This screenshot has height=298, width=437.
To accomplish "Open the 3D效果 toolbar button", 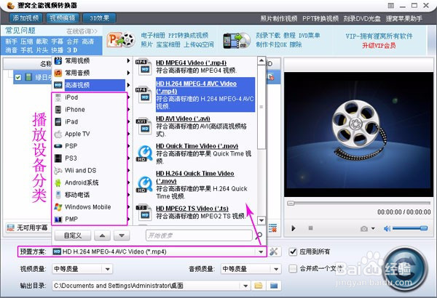I will point(99,18).
